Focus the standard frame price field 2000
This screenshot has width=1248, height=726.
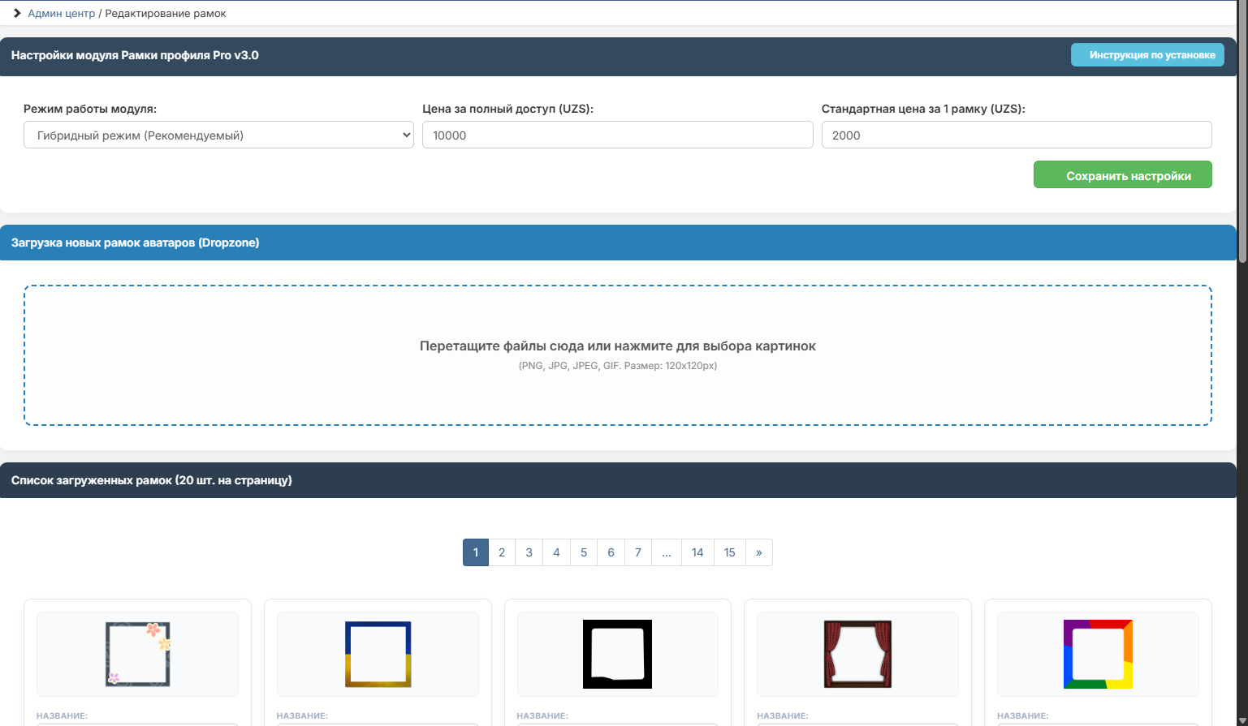coord(1017,135)
